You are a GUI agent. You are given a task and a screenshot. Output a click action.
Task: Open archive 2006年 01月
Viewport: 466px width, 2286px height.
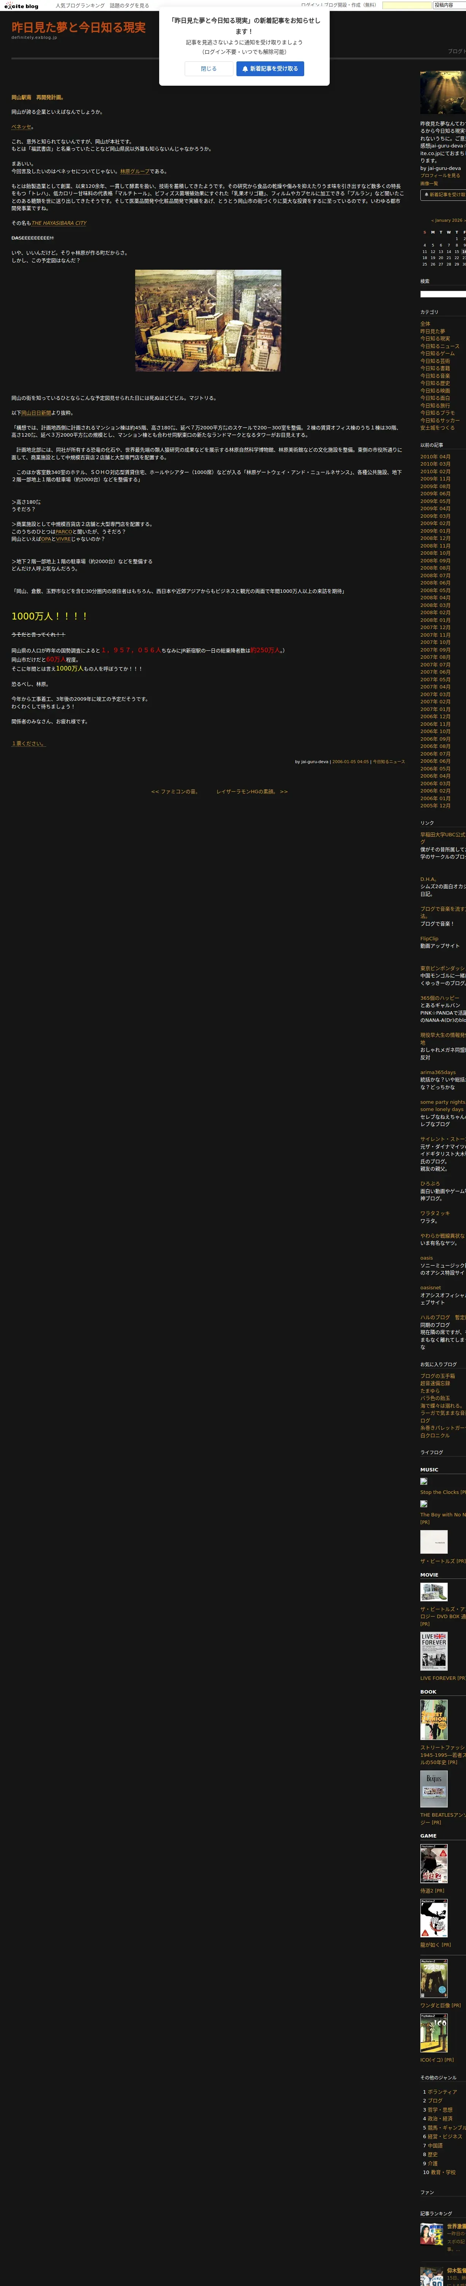pos(435,798)
